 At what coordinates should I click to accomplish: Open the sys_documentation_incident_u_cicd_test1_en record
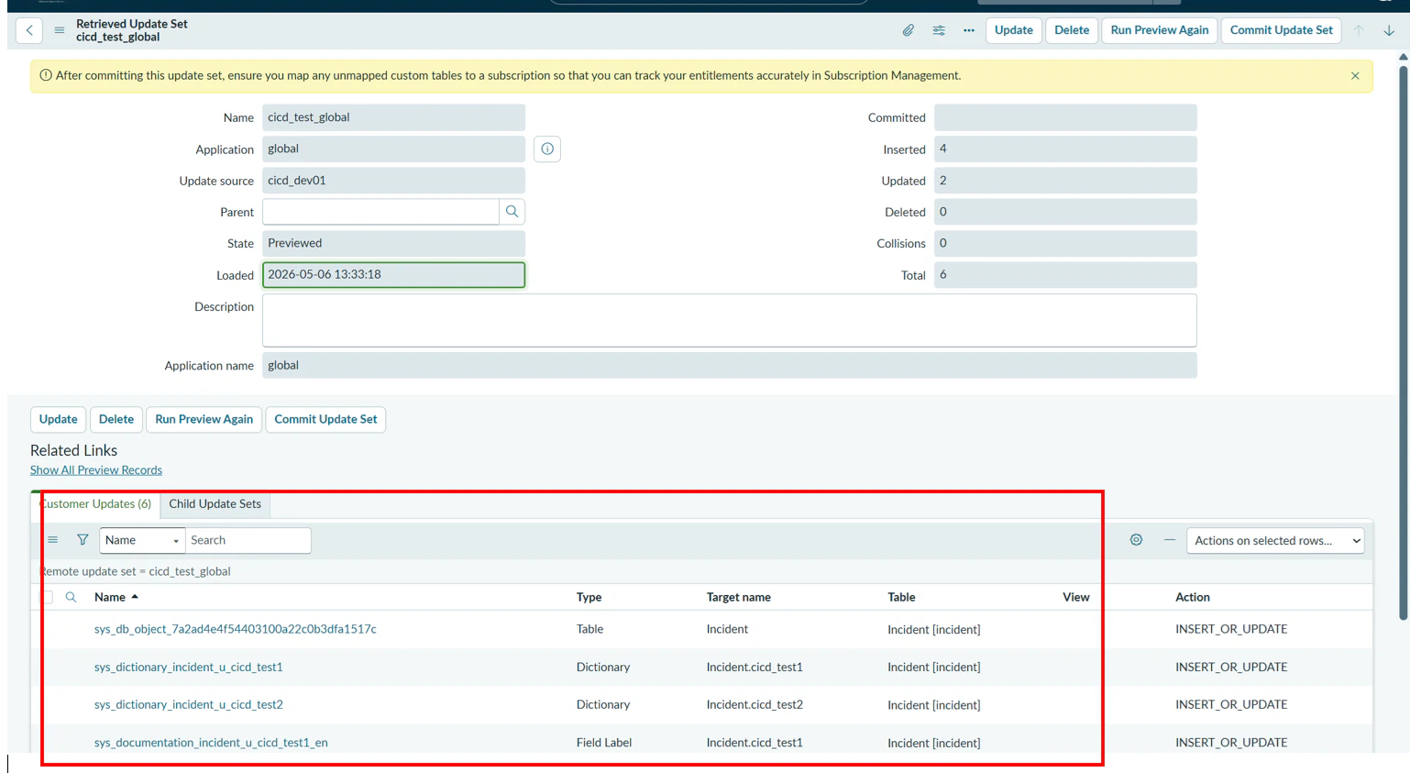tap(211, 743)
